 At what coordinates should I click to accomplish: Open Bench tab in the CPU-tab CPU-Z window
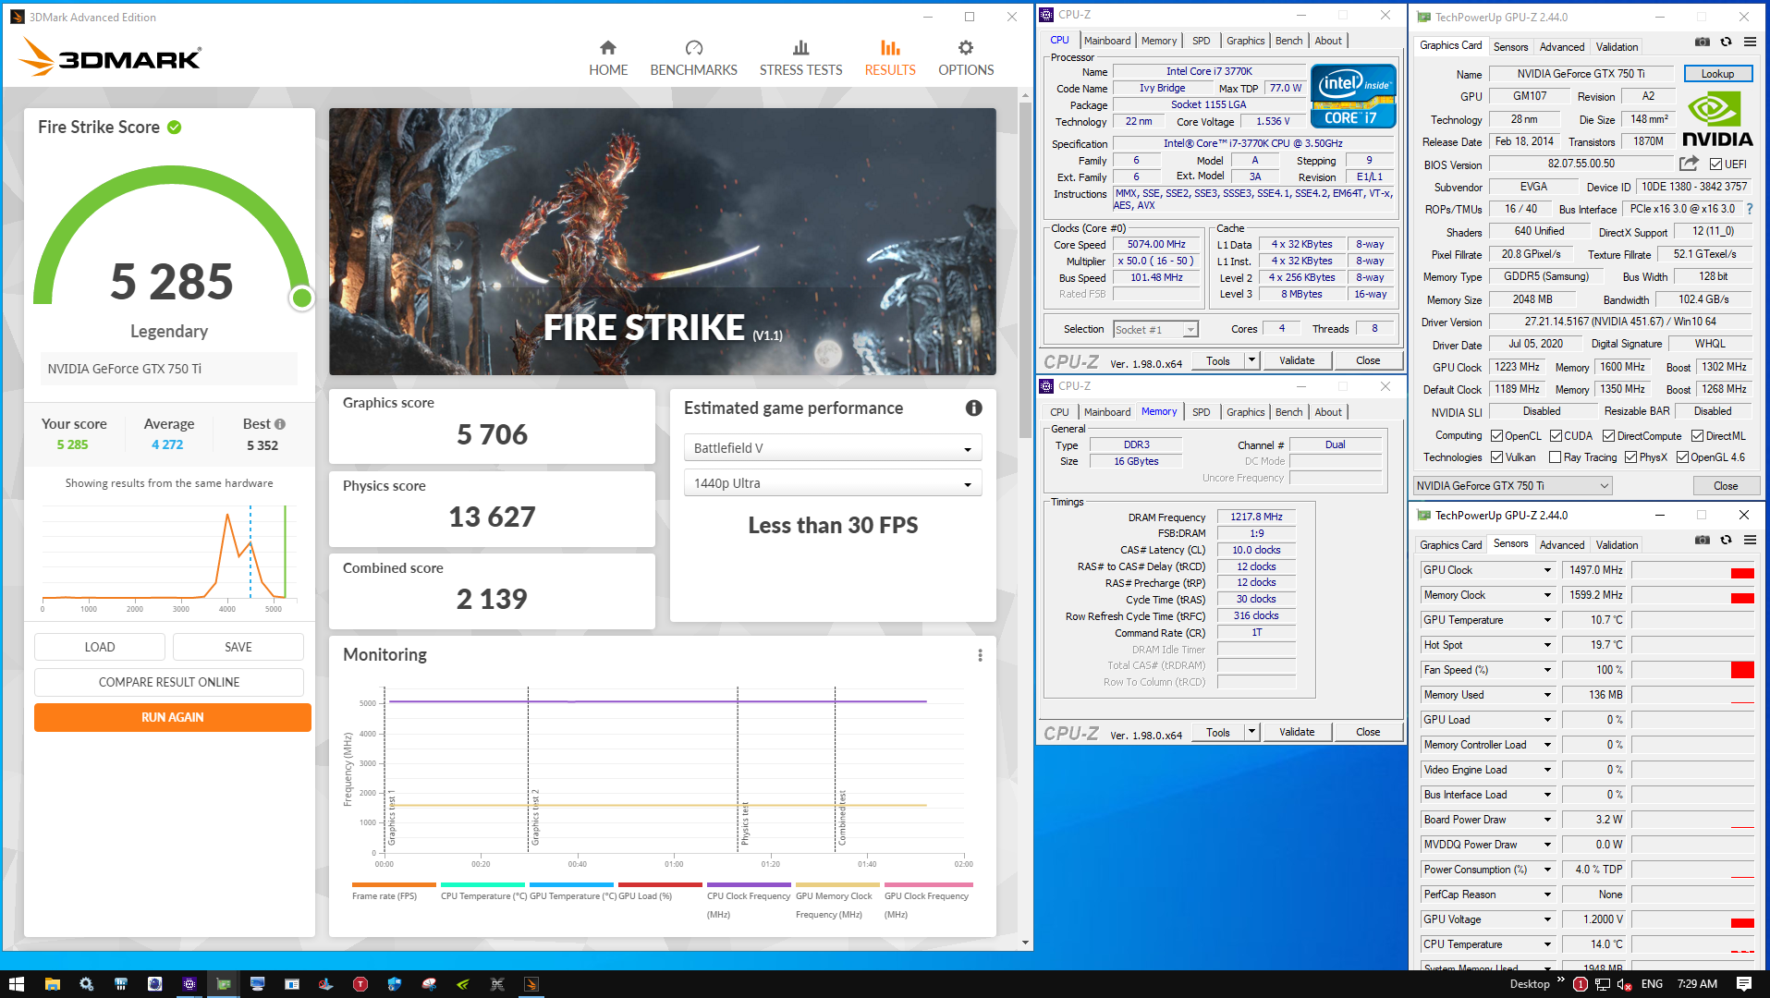(1288, 41)
